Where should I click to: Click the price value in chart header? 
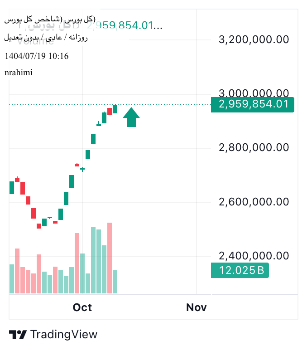pyautogui.click(x=125, y=25)
